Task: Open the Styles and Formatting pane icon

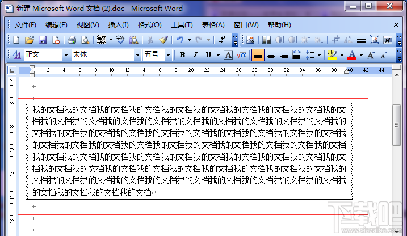Action: click(x=16, y=54)
